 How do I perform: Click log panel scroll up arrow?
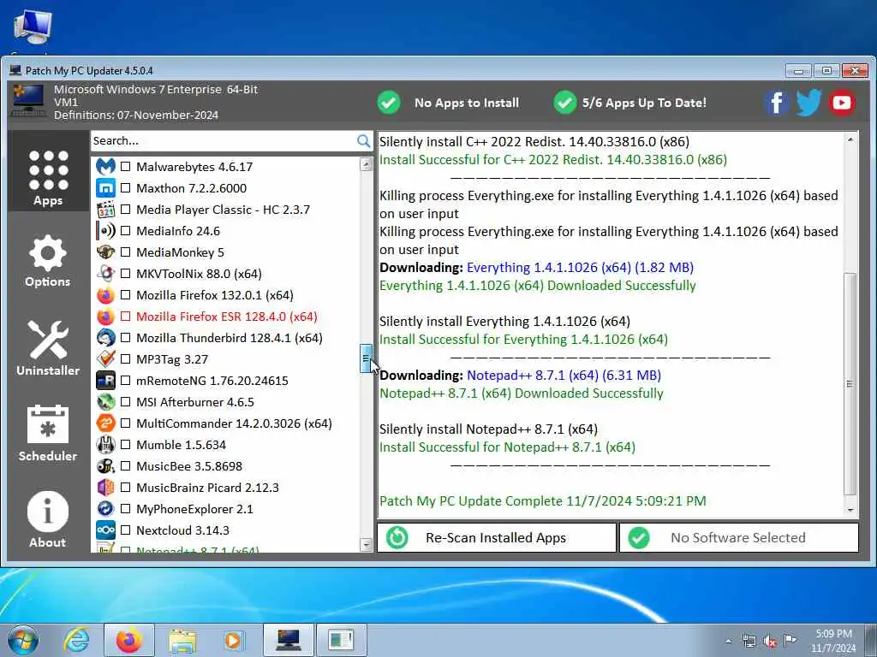[850, 139]
